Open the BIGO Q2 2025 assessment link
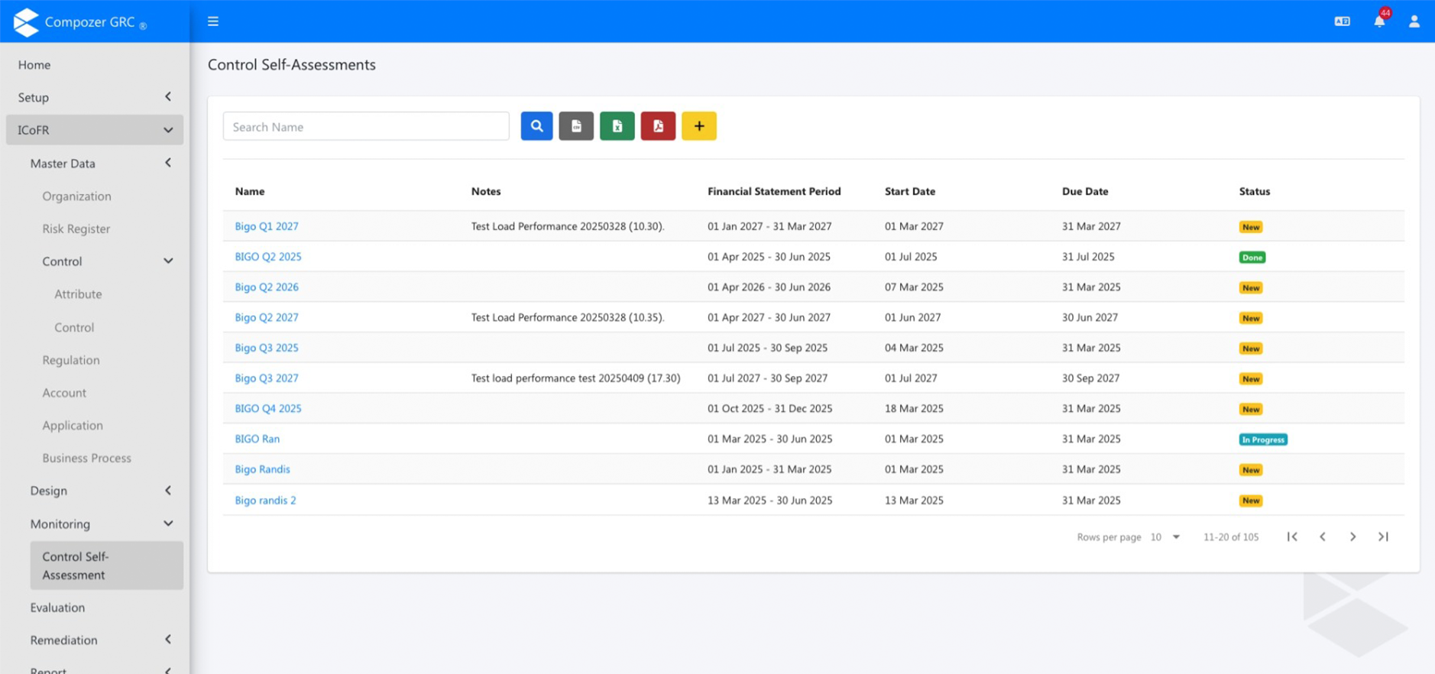 [x=268, y=257]
